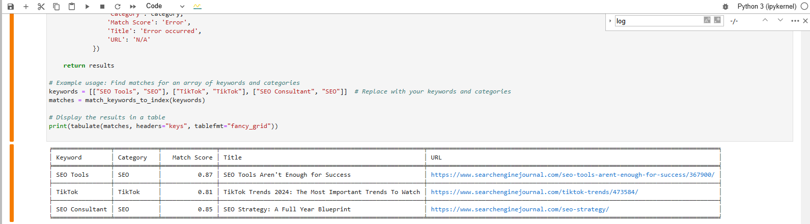This screenshot has width=810, height=224.
Task: Jump to next search match
Action: tap(780, 20)
